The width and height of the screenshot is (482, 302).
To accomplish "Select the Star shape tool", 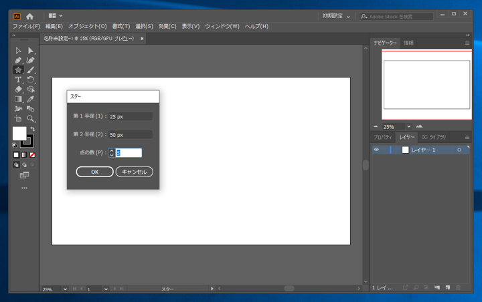I will click(18, 70).
